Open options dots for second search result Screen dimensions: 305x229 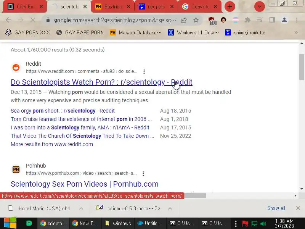[x=143, y=174]
